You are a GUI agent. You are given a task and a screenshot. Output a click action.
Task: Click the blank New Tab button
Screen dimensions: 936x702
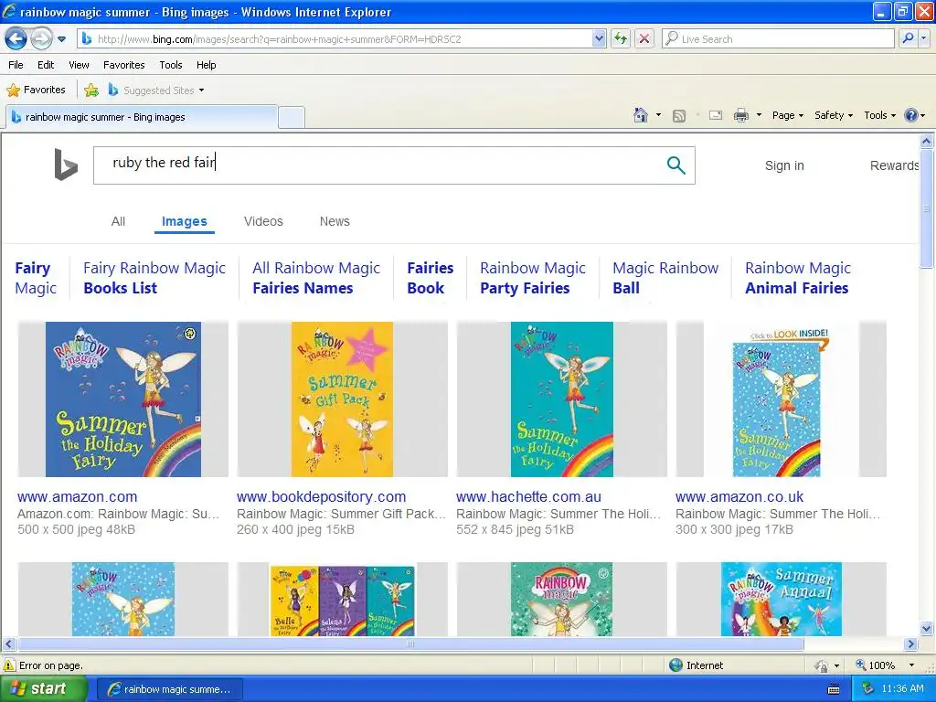pyautogui.click(x=292, y=117)
